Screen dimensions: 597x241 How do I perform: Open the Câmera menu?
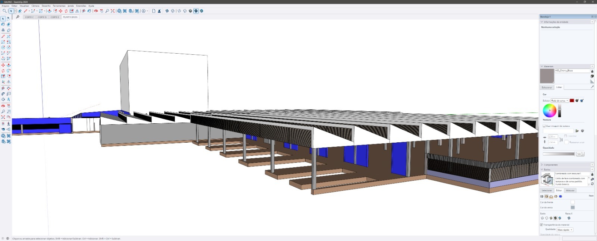(35, 6)
